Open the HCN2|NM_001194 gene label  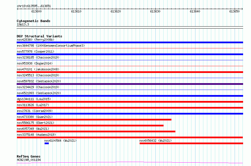tap(29, 160)
